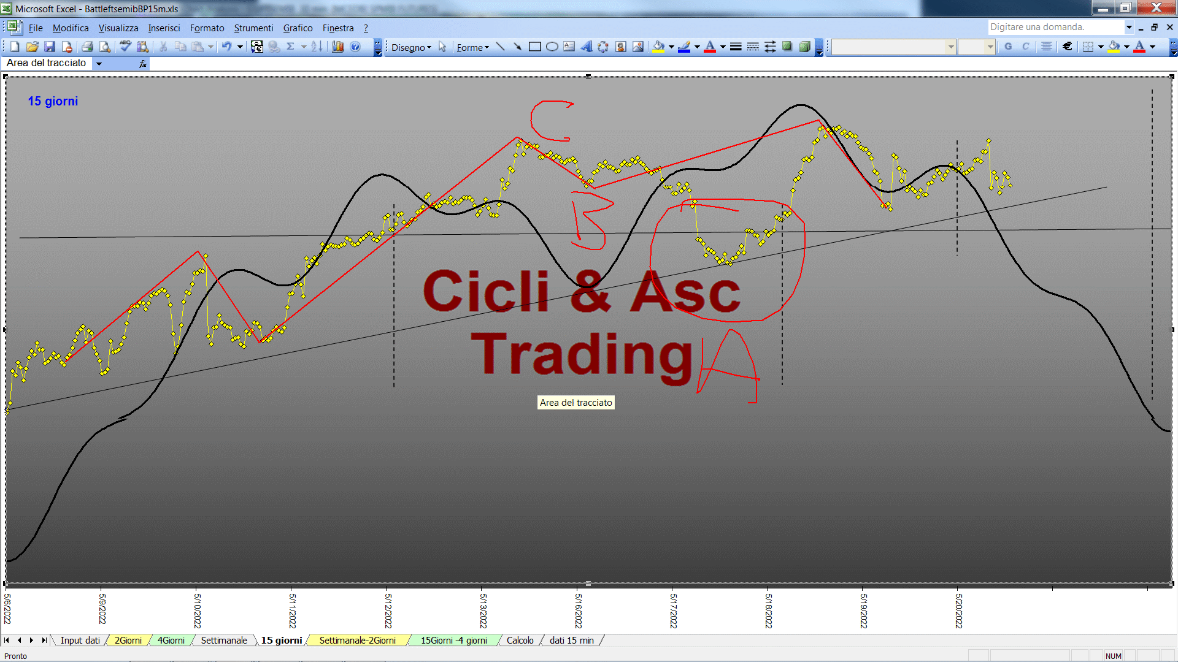Choose the Select Objects arrow pointer

pos(442,47)
